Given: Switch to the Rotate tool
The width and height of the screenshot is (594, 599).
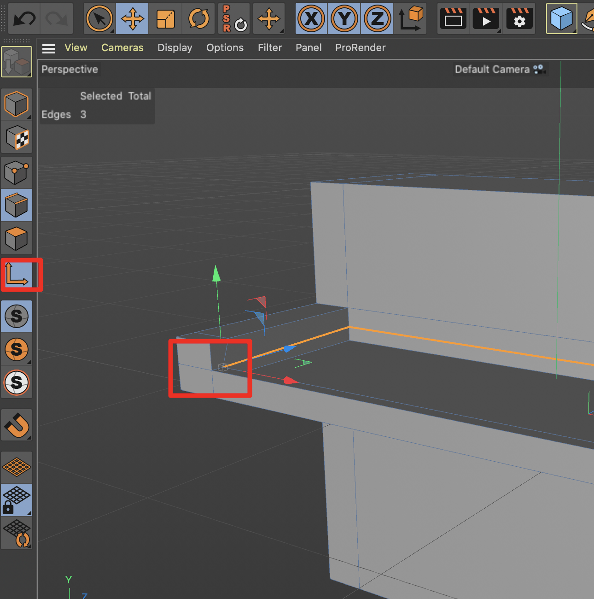Looking at the screenshot, I should [x=198, y=19].
